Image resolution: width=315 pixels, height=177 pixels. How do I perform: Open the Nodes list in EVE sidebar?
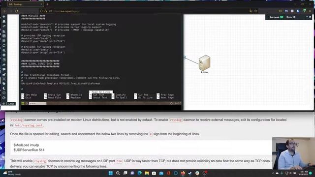(x=4, y=22)
